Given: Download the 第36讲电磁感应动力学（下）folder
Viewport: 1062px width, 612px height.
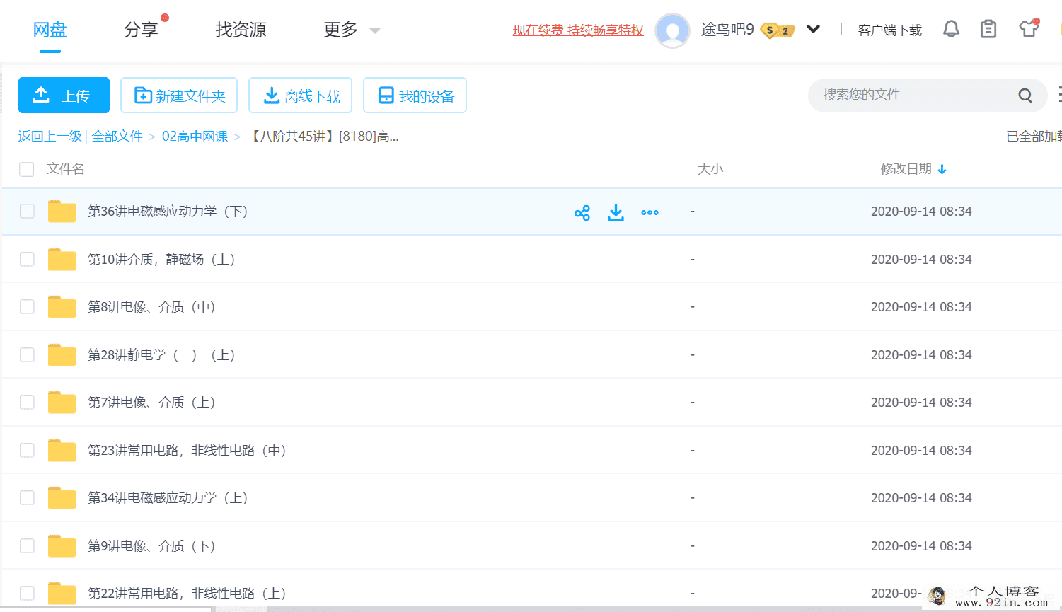Looking at the screenshot, I should [x=616, y=212].
